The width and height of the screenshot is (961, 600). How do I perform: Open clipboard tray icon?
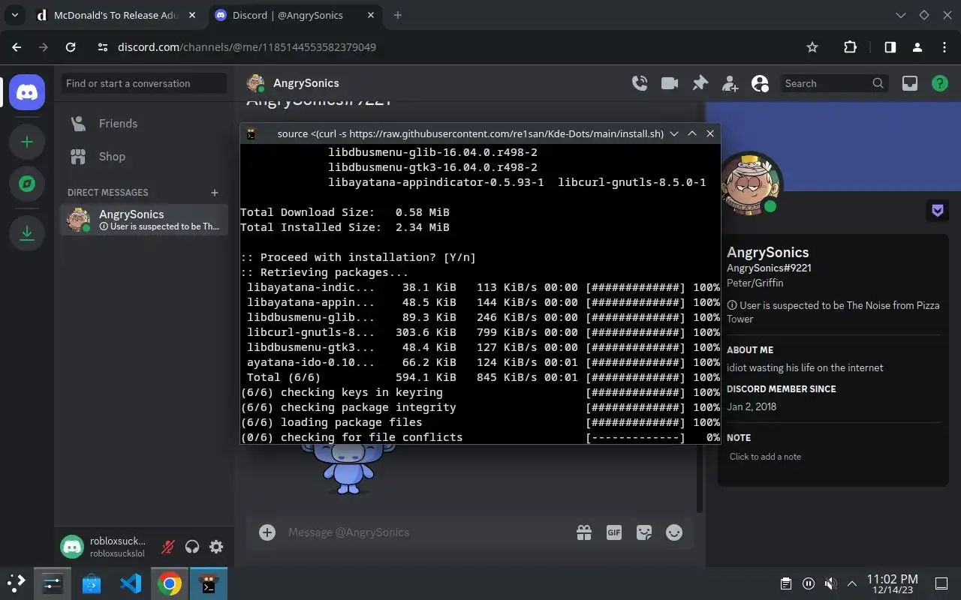(786, 583)
